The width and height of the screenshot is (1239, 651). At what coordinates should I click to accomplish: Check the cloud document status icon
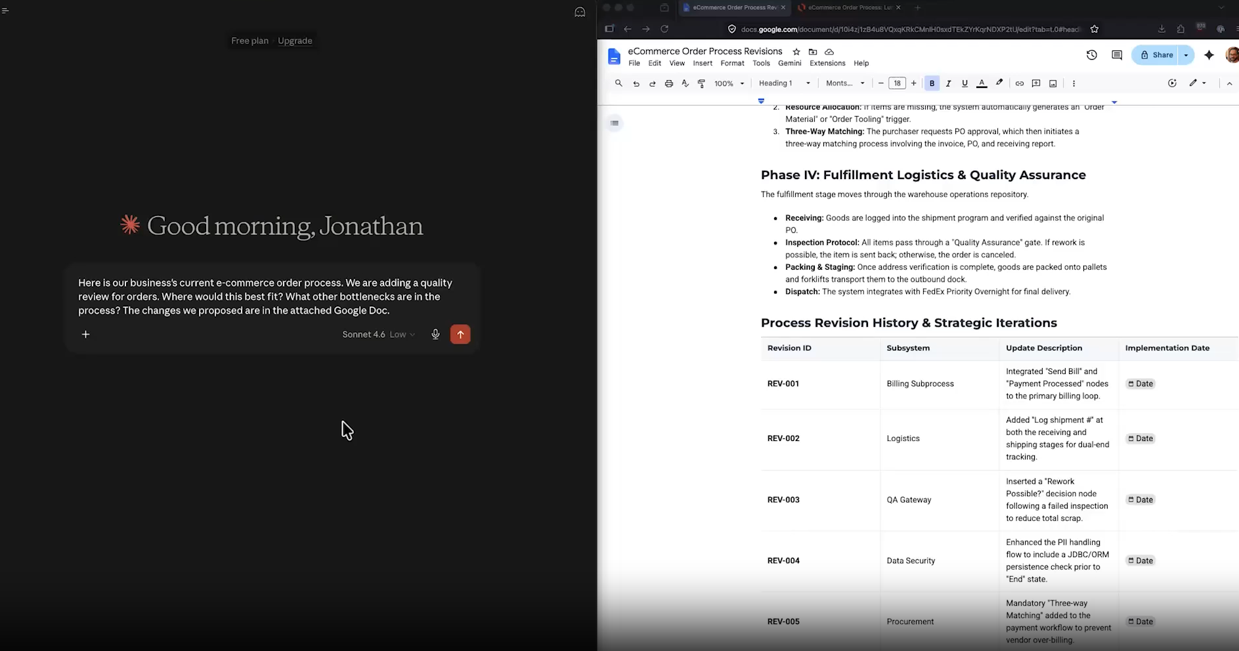[x=829, y=52]
